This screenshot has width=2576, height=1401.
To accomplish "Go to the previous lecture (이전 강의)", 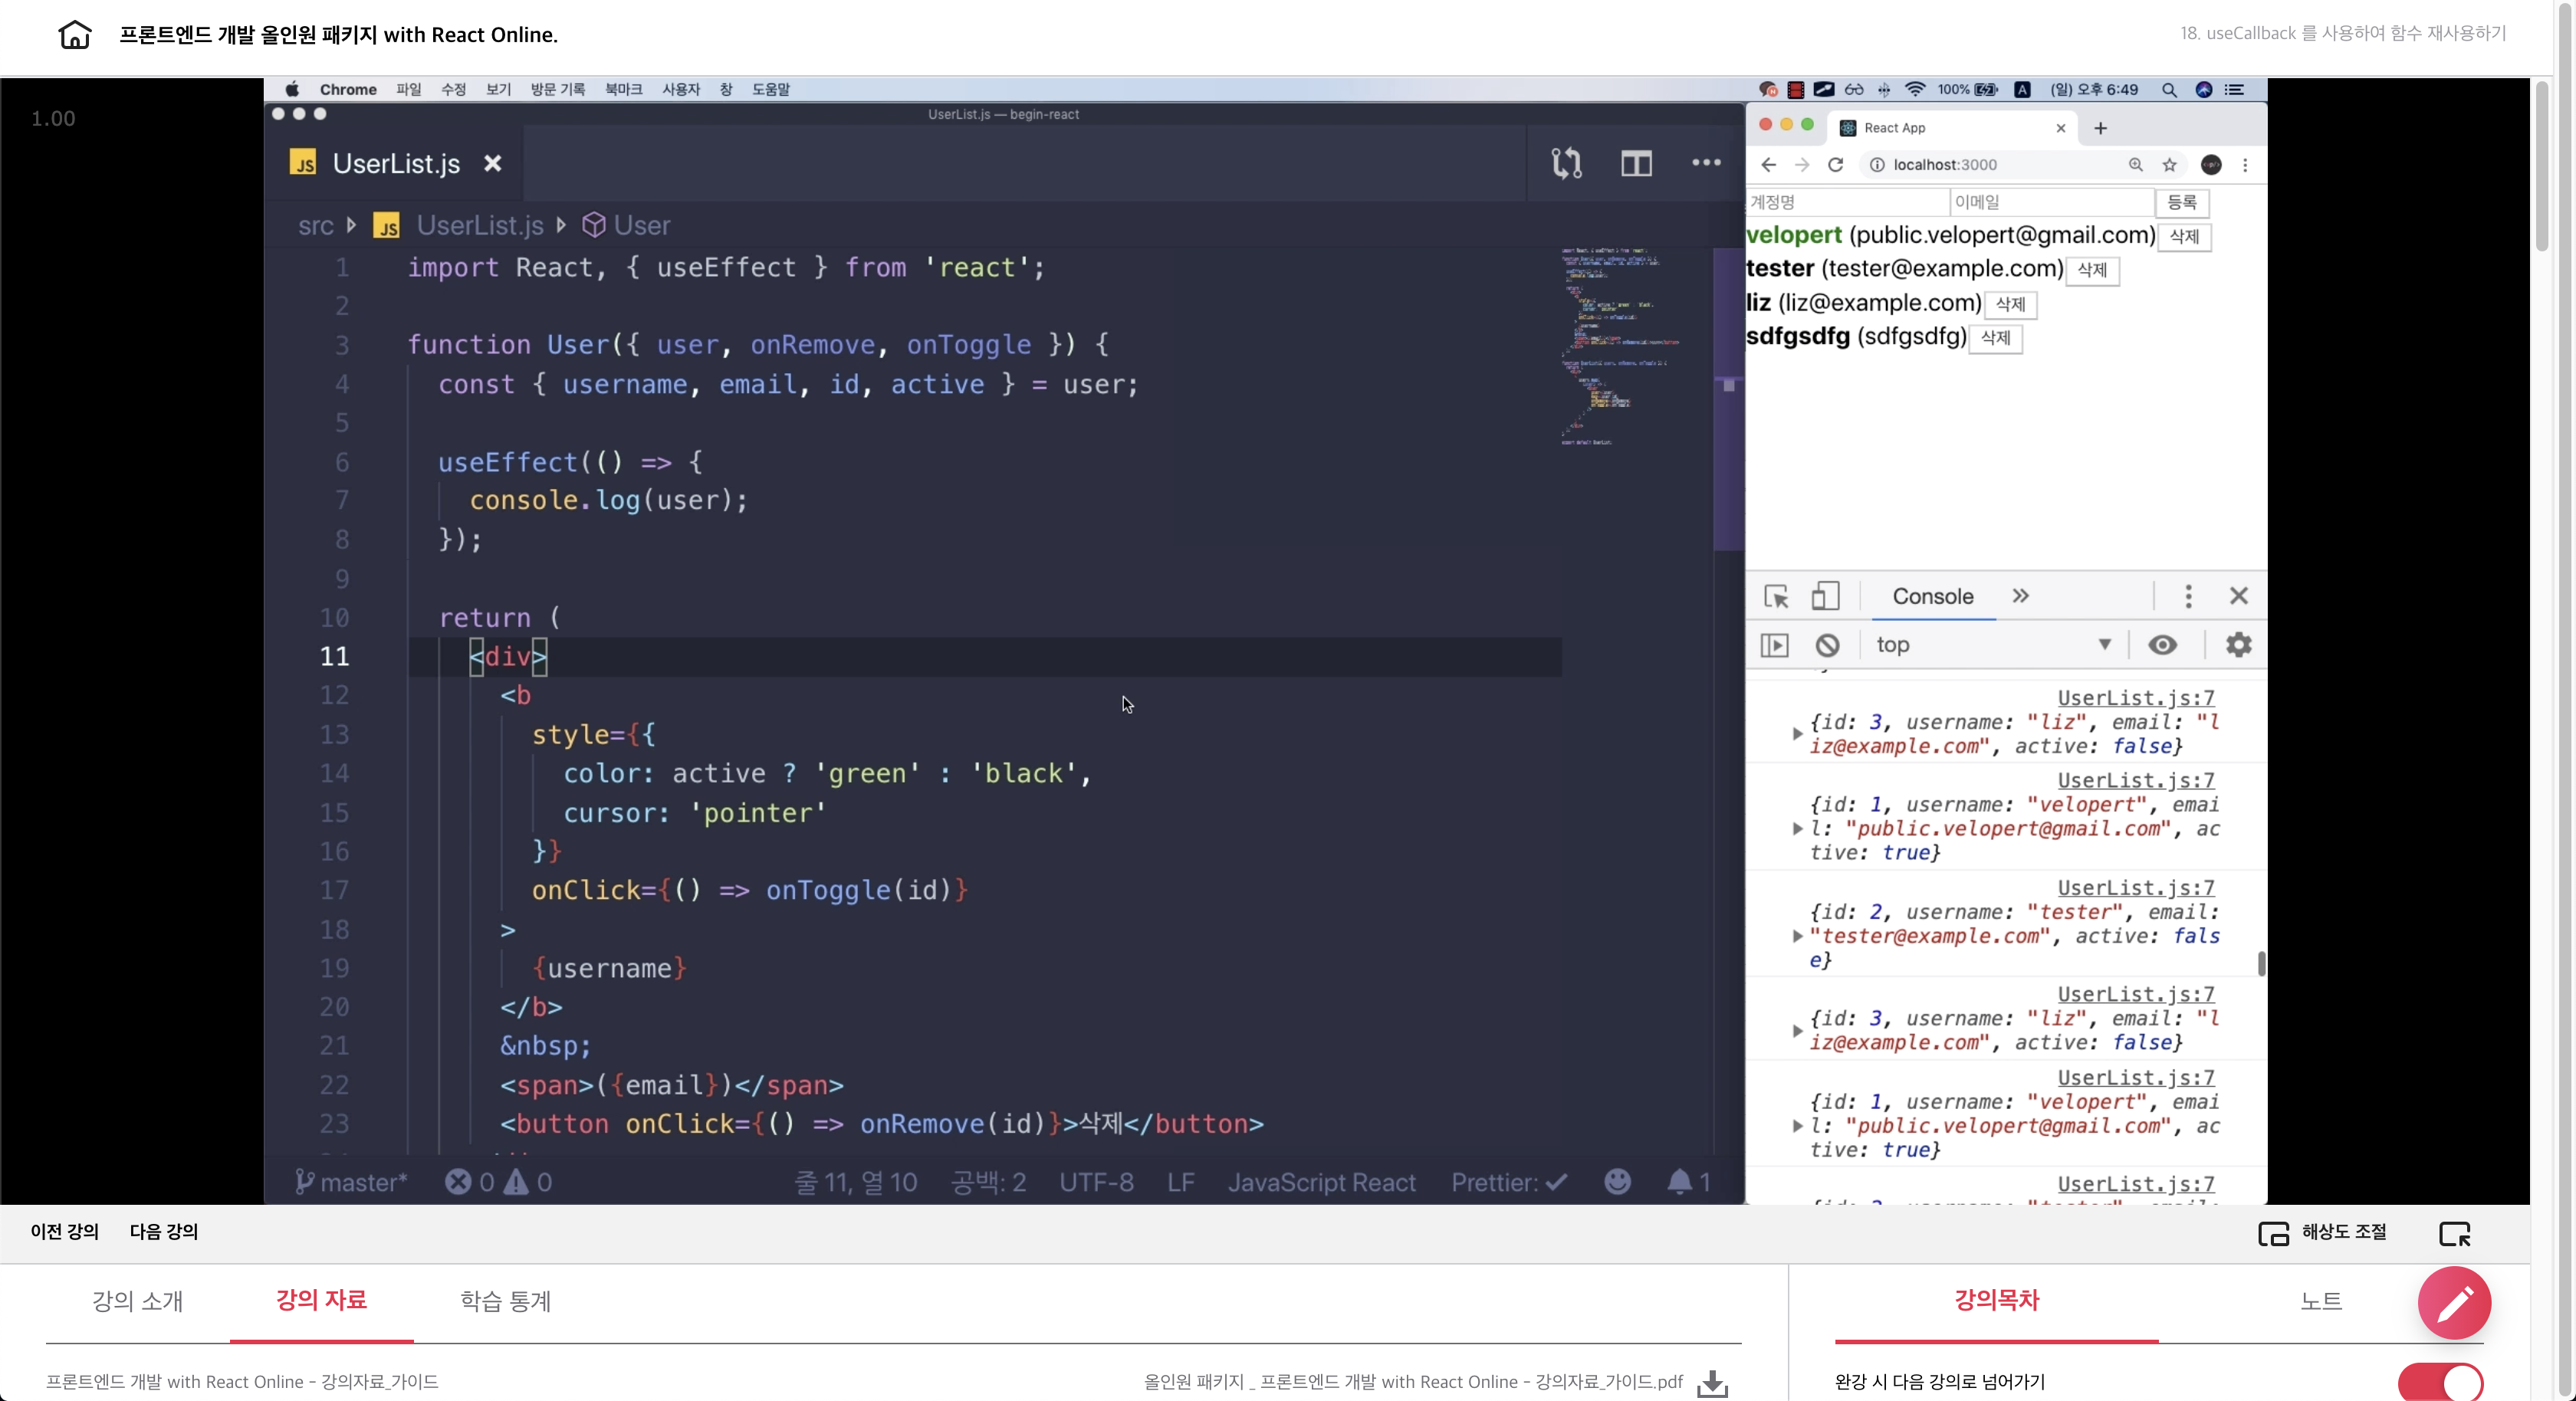I will [64, 1232].
